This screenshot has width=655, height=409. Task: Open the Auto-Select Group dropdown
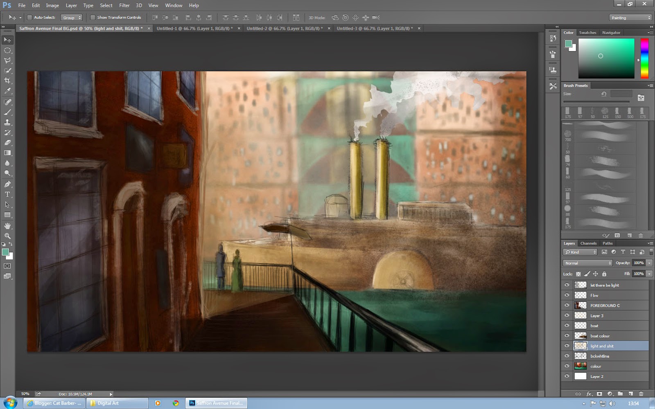click(x=72, y=18)
